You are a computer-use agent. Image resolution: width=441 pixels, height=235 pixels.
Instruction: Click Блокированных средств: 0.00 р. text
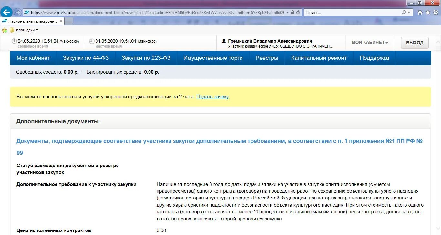tap(123, 72)
